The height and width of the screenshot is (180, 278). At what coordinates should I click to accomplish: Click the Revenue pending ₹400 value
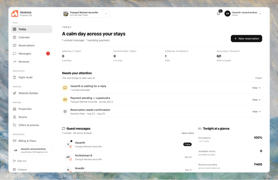click(x=258, y=165)
